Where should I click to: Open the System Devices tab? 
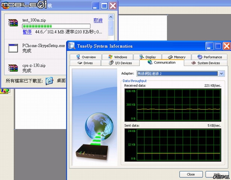click(x=206, y=63)
